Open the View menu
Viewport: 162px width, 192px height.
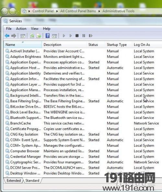tap(35, 29)
